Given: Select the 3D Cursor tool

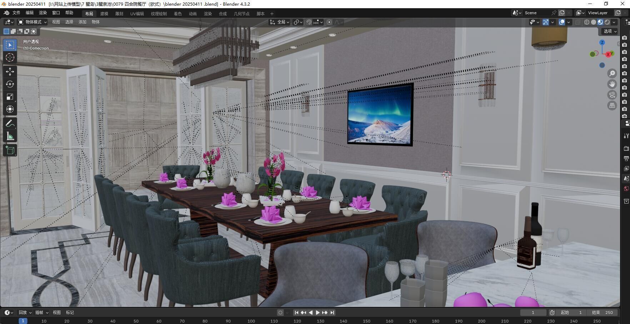Looking at the screenshot, I should [x=10, y=57].
